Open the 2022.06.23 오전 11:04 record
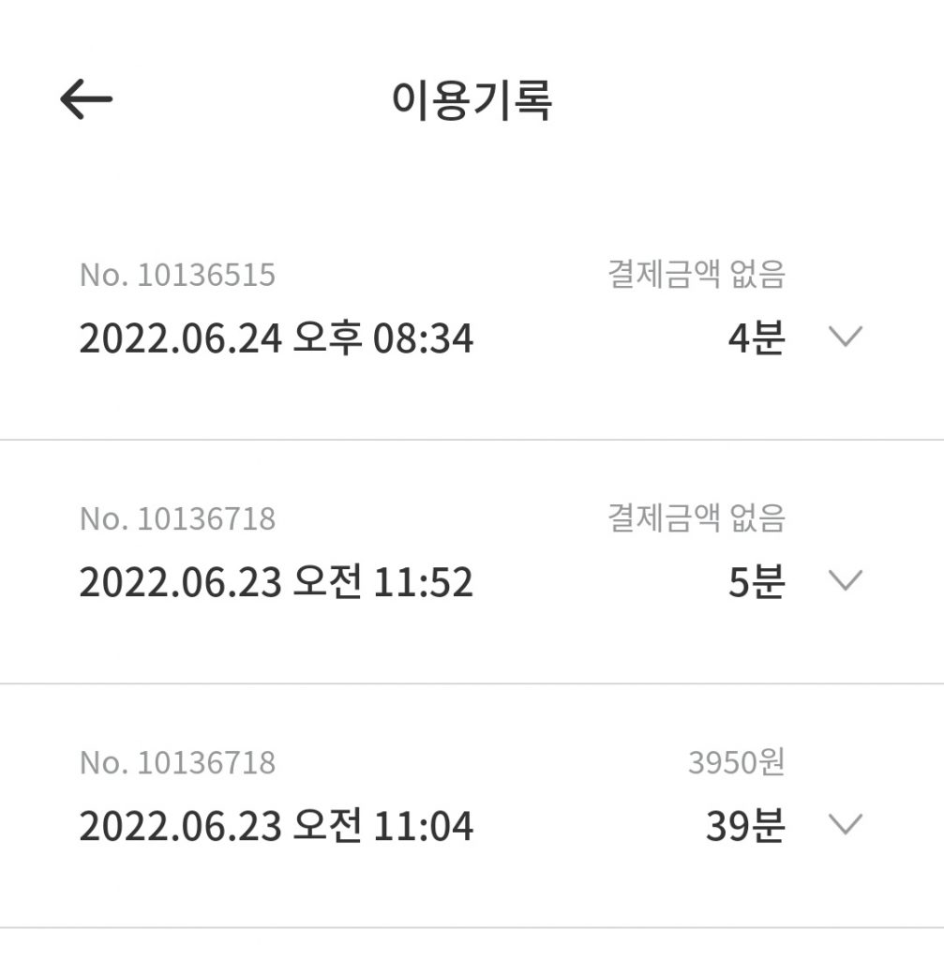 coord(472,805)
